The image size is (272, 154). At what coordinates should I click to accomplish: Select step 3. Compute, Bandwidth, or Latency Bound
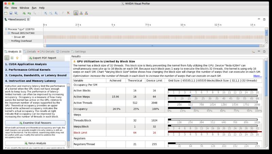[37, 75]
